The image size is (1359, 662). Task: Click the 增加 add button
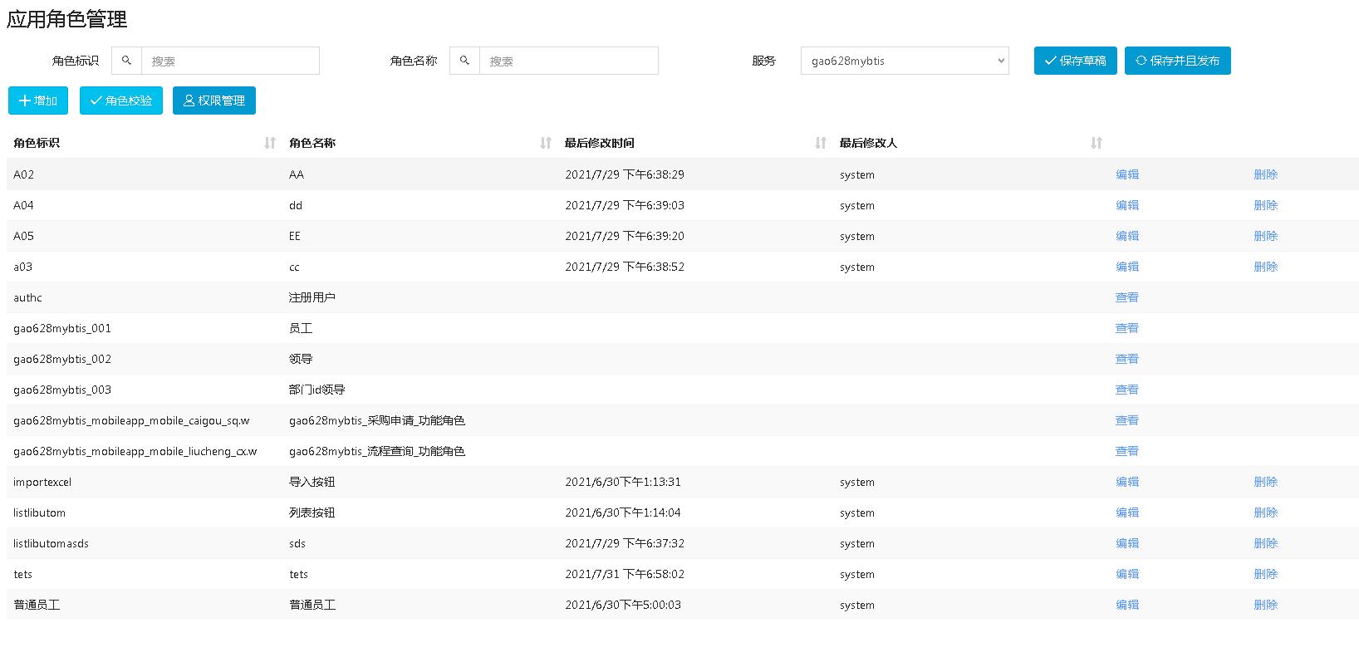coord(38,101)
